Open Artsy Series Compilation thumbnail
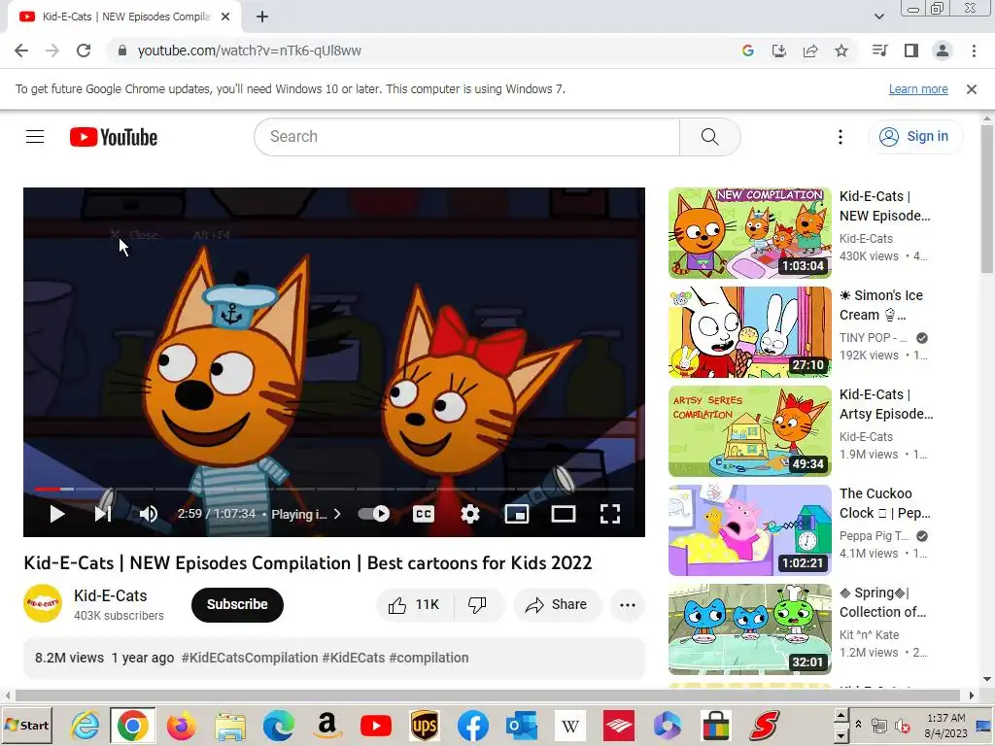995x746 pixels. pyautogui.click(x=749, y=430)
